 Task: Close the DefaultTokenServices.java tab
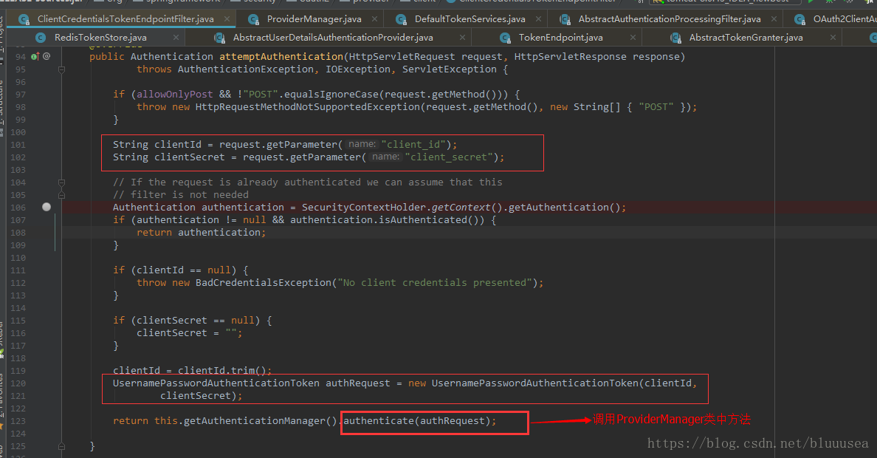pyautogui.click(x=539, y=18)
